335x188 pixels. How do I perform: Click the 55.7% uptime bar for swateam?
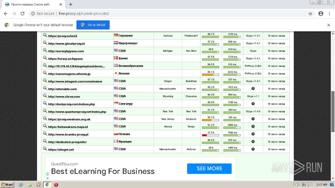click(210, 120)
